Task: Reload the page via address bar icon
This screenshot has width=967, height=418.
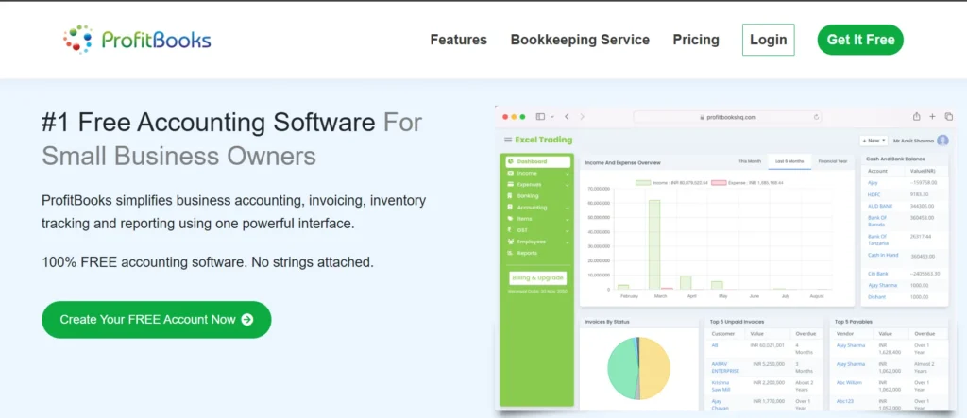Action: coord(817,116)
